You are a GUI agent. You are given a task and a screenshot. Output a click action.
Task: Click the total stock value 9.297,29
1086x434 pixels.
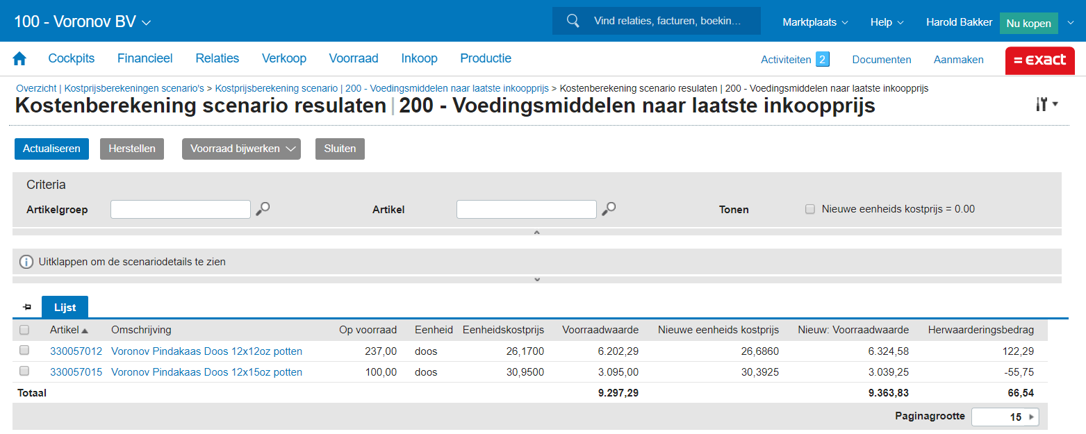tap(618, 393)
